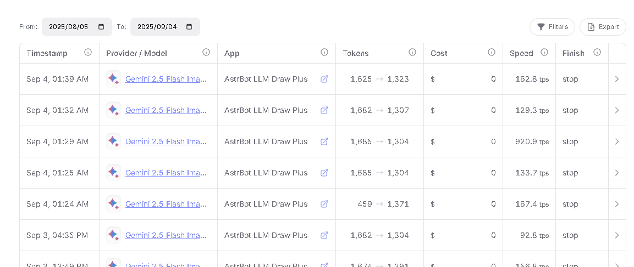Click Gemini logo icon in 01:32 AM row
Viewport: 634px width, 267px height.
114,110
